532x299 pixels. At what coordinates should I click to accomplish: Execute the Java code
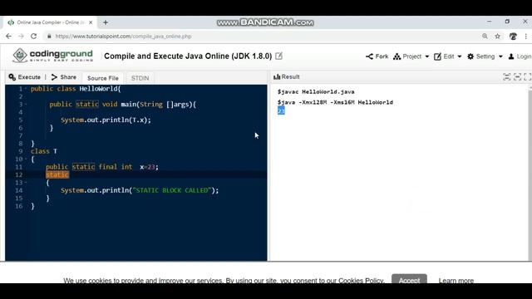coord(24,77)
